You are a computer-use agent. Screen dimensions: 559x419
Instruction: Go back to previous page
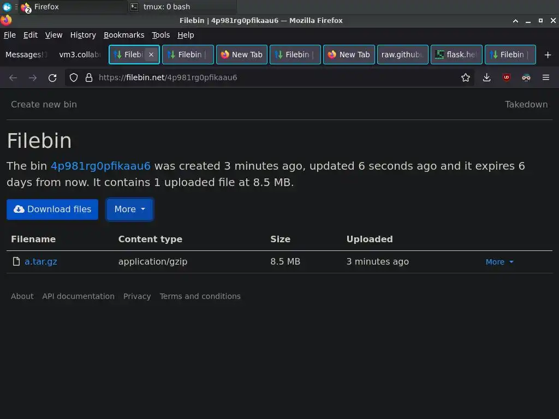(x=13, y=77)
